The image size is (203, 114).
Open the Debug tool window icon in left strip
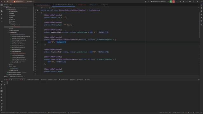click(x=2, y=91)
